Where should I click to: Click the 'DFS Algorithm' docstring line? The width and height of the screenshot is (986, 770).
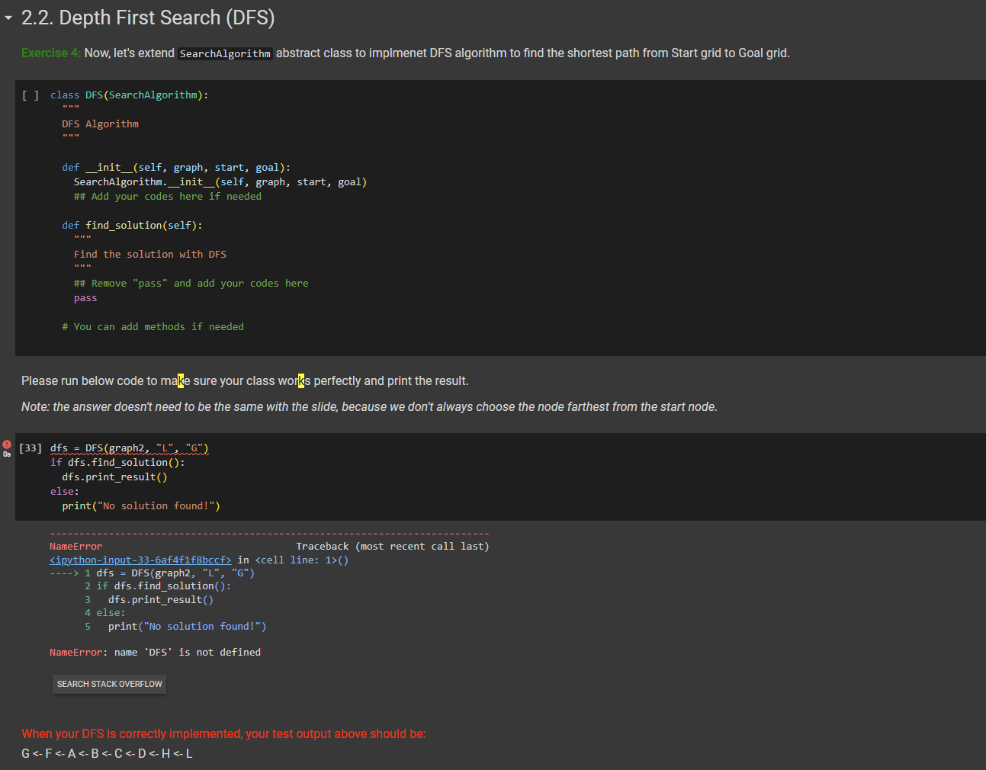point(101,124)
